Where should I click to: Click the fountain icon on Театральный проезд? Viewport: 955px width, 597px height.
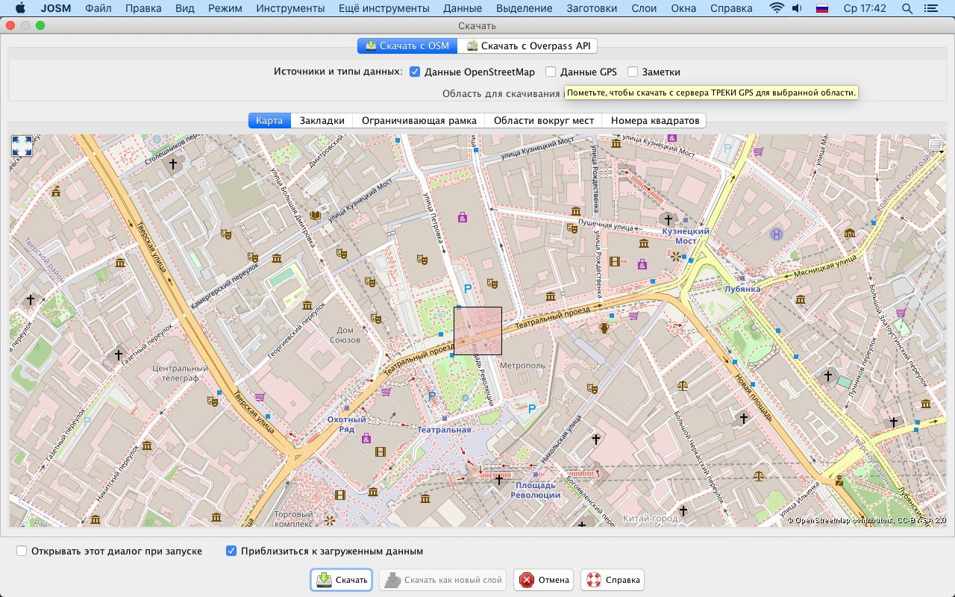pyautogui.click(x=605, y=327)
